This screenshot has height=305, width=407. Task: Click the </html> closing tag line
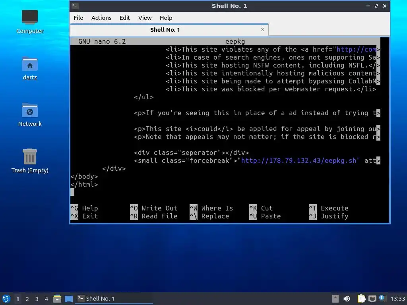(84, 184)
